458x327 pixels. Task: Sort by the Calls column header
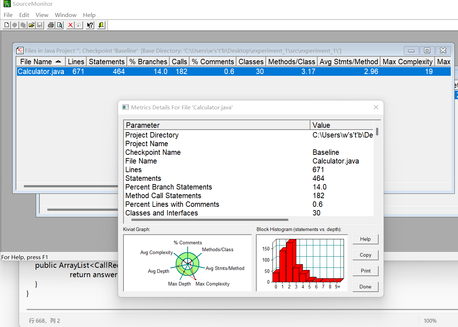point(179,62)
